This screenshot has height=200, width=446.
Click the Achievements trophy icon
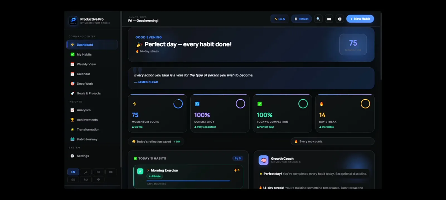click(x=72, y=120)
